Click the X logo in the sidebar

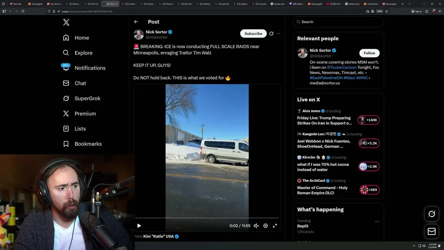coord(66,23)
